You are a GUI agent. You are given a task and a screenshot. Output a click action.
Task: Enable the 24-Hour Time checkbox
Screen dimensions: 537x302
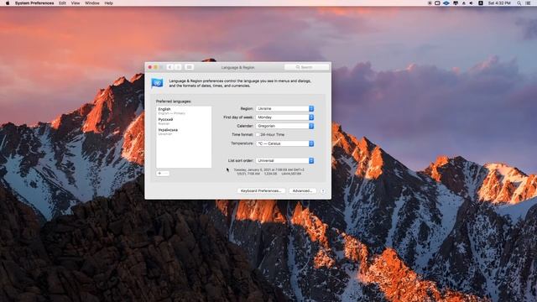(x=258, y=134)
